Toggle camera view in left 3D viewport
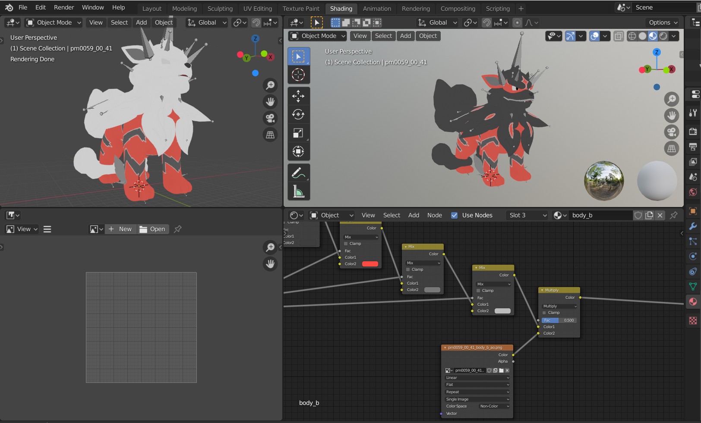Viewport: 701px width, 423px height. pyautogui.click(x=270, y=118)
